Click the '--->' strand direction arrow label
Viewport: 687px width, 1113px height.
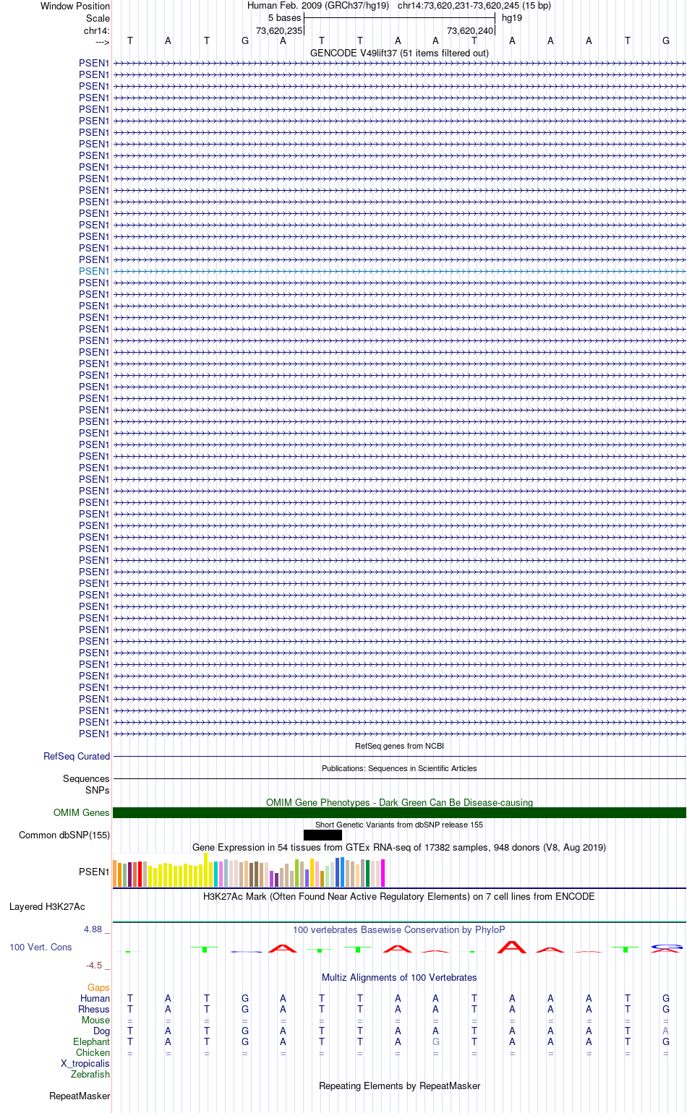pos(102,42)
